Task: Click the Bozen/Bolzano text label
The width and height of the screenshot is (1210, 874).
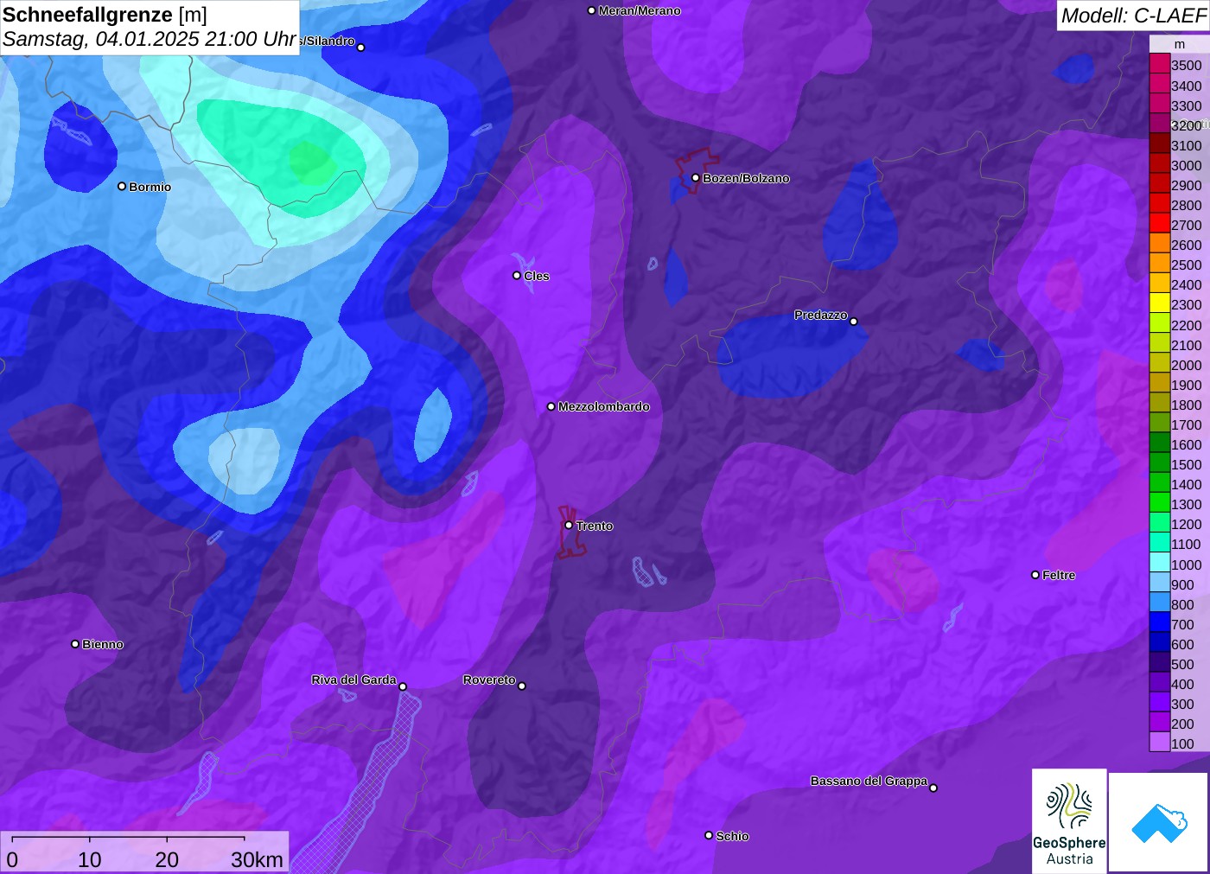Action: (x=746, y=178)
